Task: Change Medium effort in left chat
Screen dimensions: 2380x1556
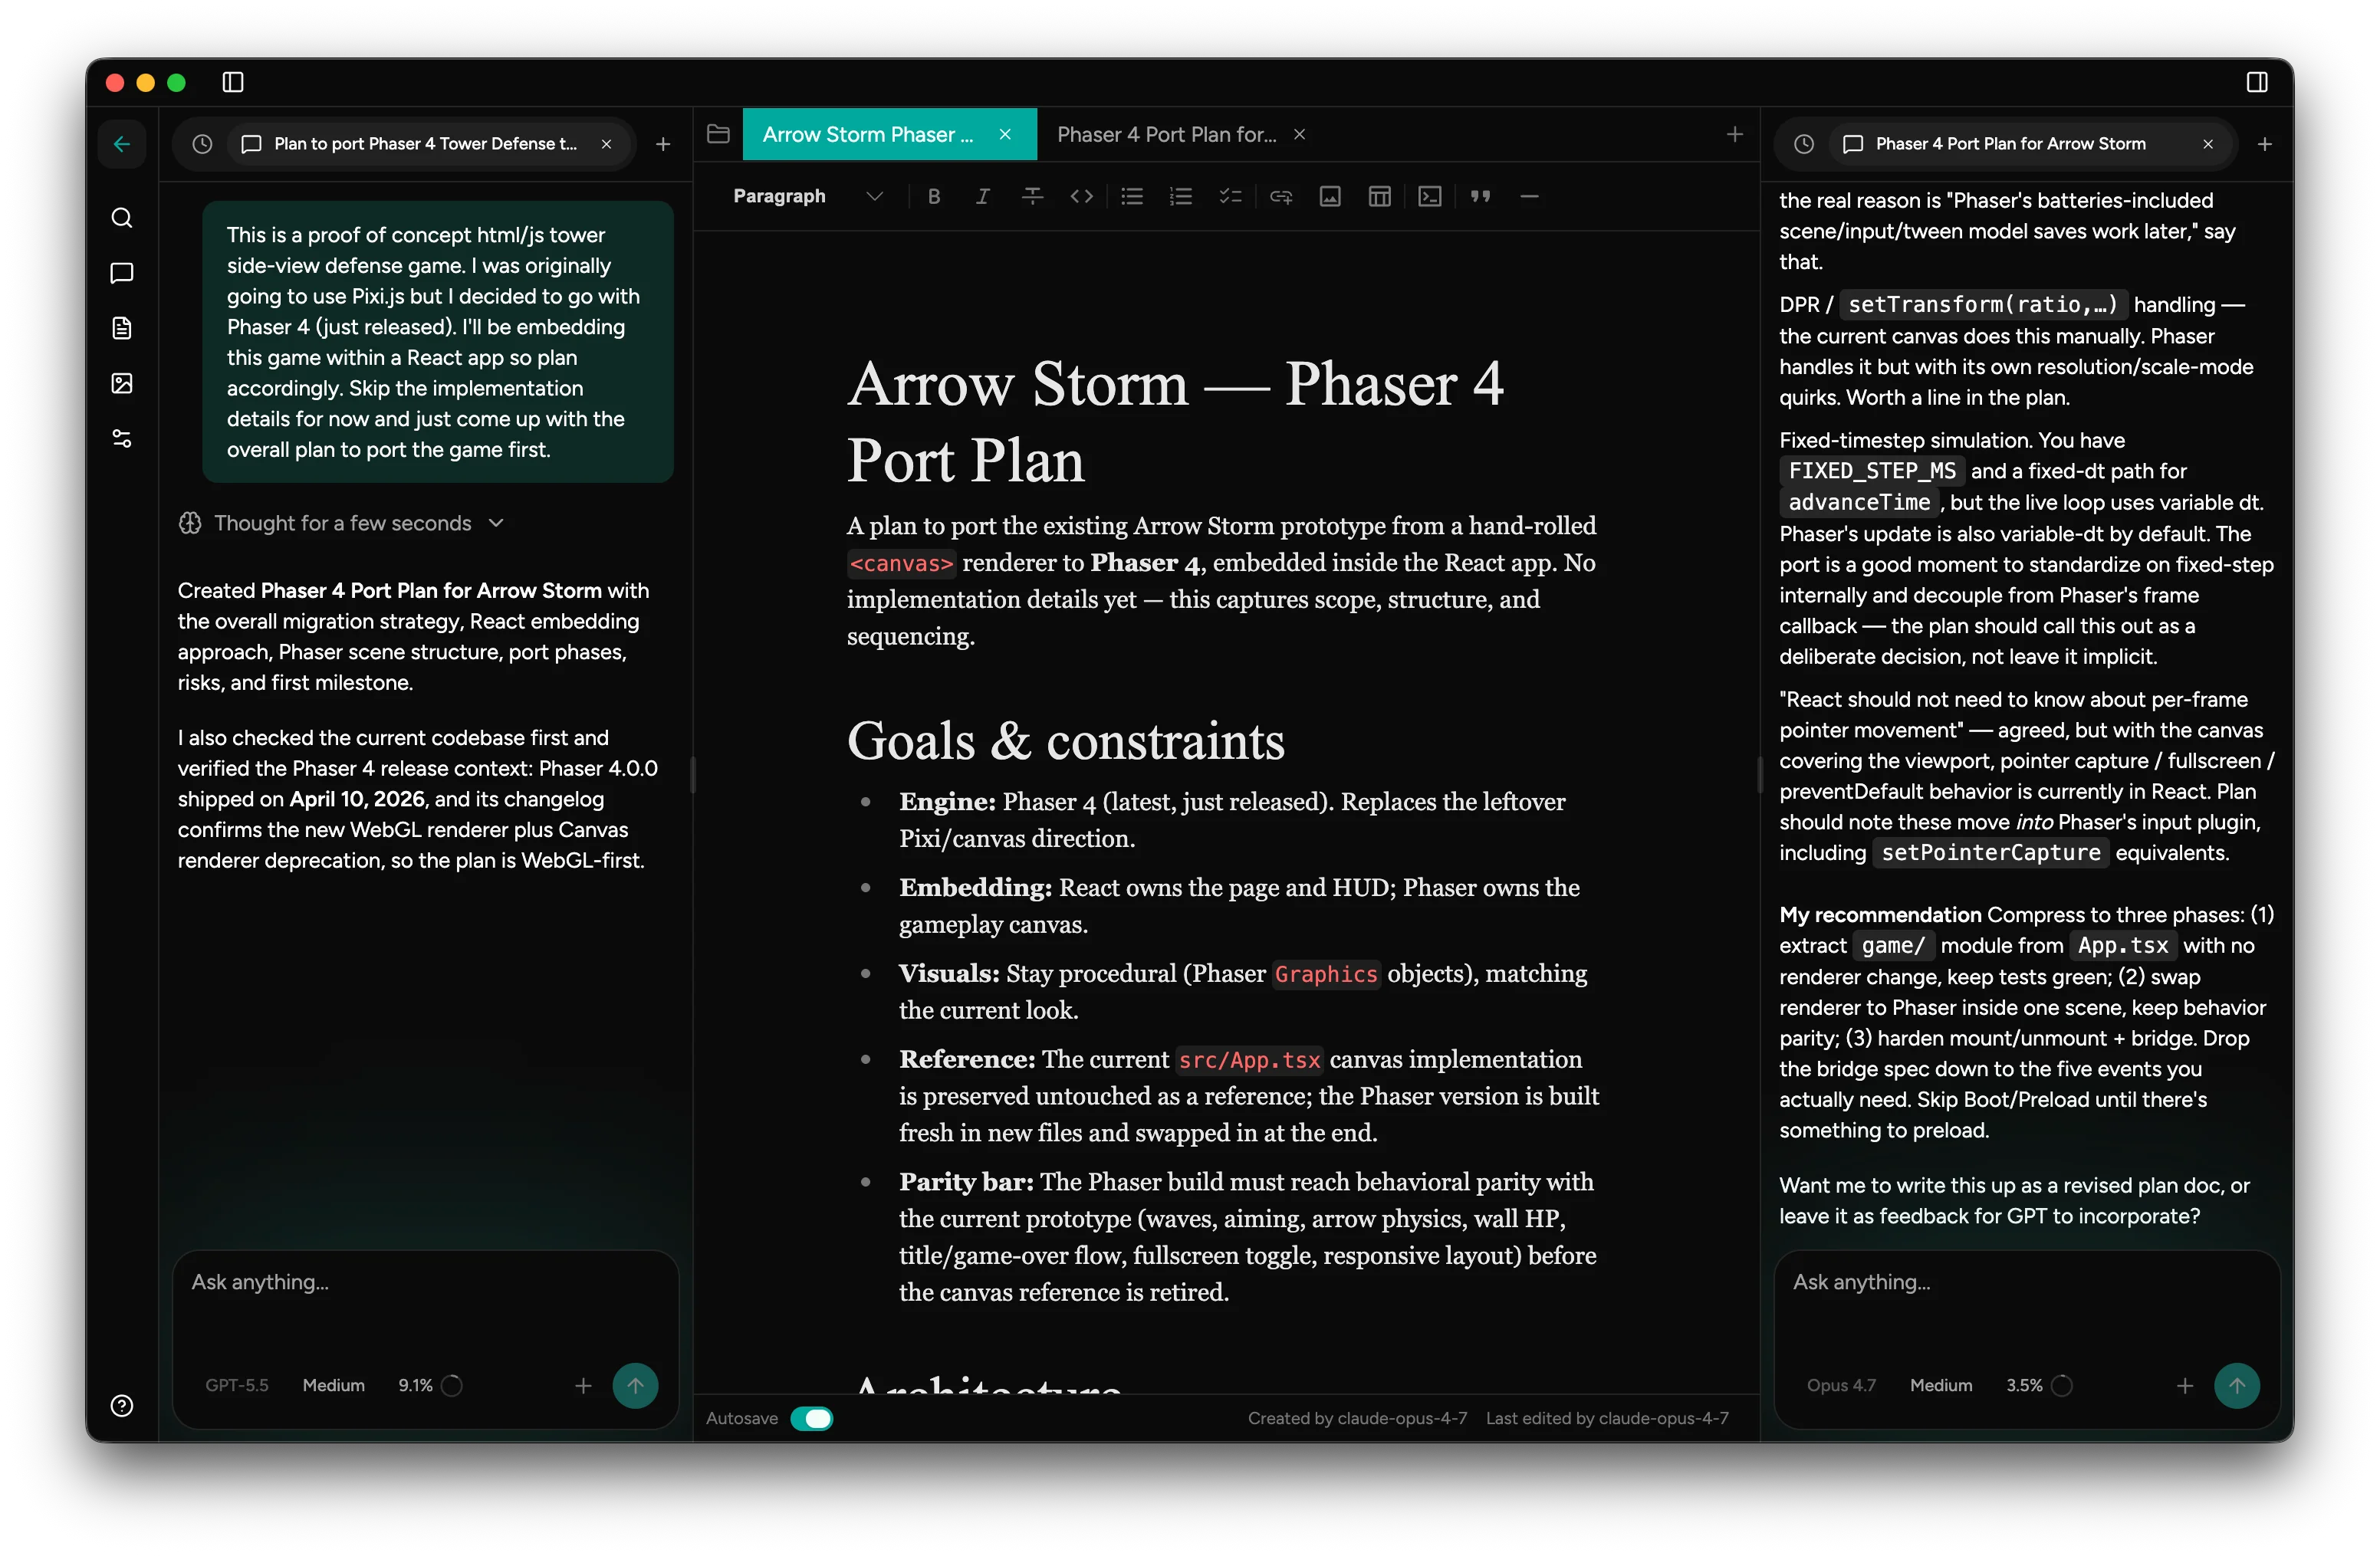Action: [x=334, y=1385]
